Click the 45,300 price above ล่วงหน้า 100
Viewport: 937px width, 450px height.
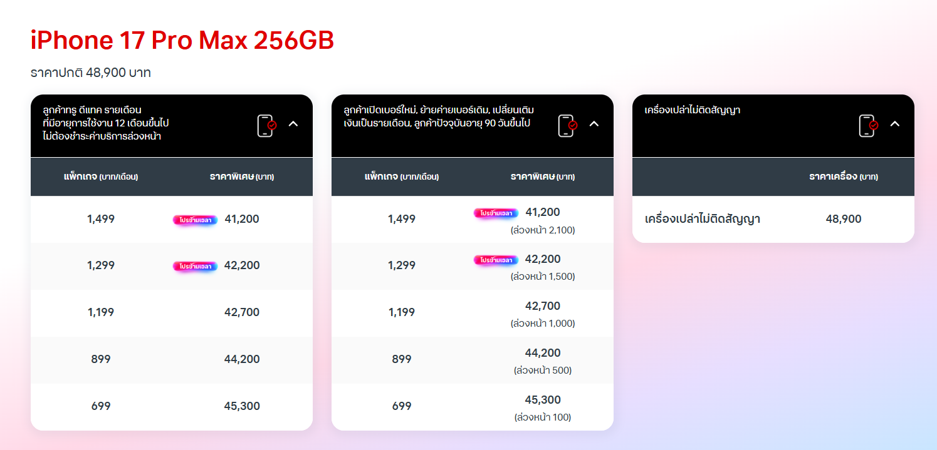pyautogui.click(x=543, y=400)
